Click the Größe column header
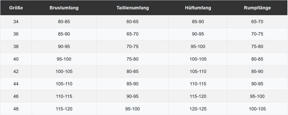 16,8
